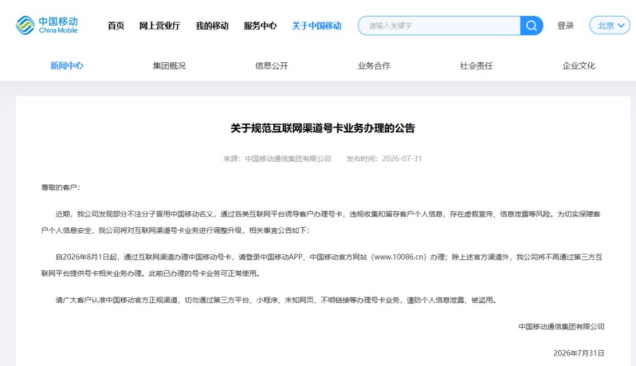Image resolution: width=636 pixels, height=366 pixels.
Task: Switch to the 新闻中心 tab
Action: point(67,66)
